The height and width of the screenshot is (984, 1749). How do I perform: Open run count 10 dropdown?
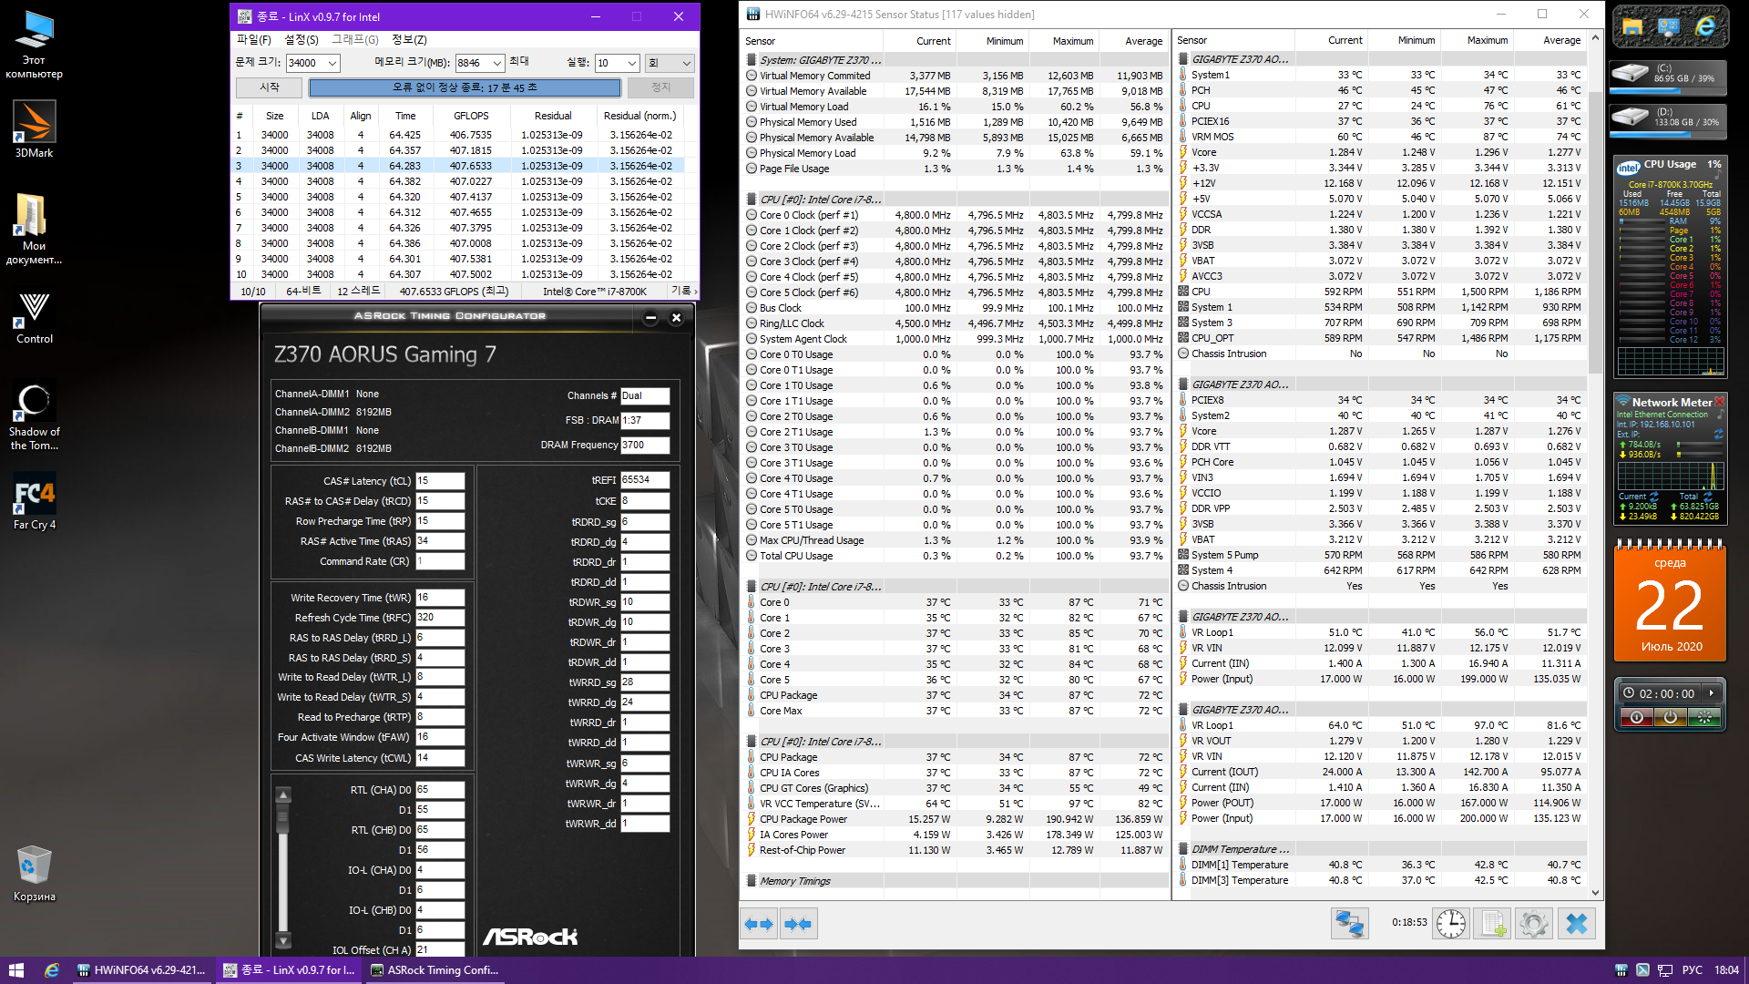click(x=632, y=64)
